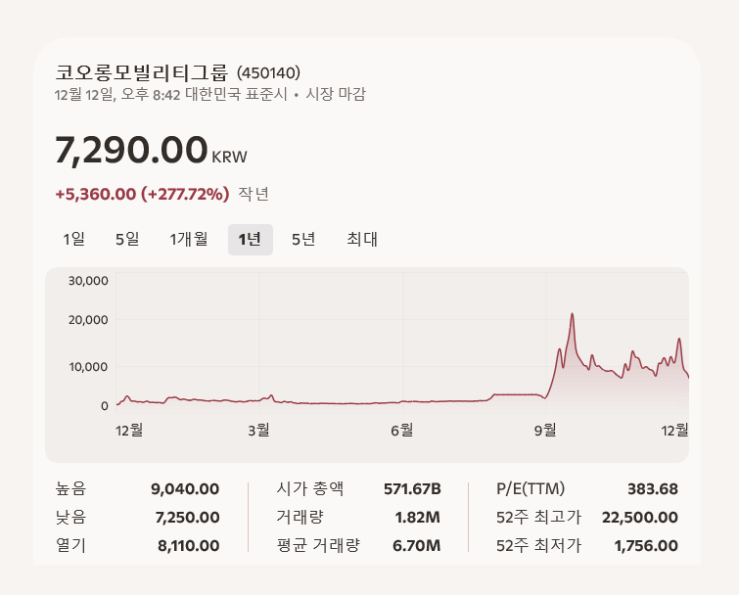Click the 거래량 value 1.82M
This screenshot has width=739, height=595.
pyautogui.click(x=418, y=518)
